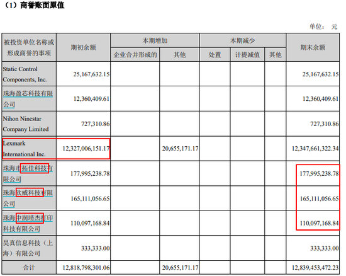The height and width of the screenshot is (276, 346).
Task: Open the 珠海盈芯科技有限公司 underlined name
Action: coord(28,98)
